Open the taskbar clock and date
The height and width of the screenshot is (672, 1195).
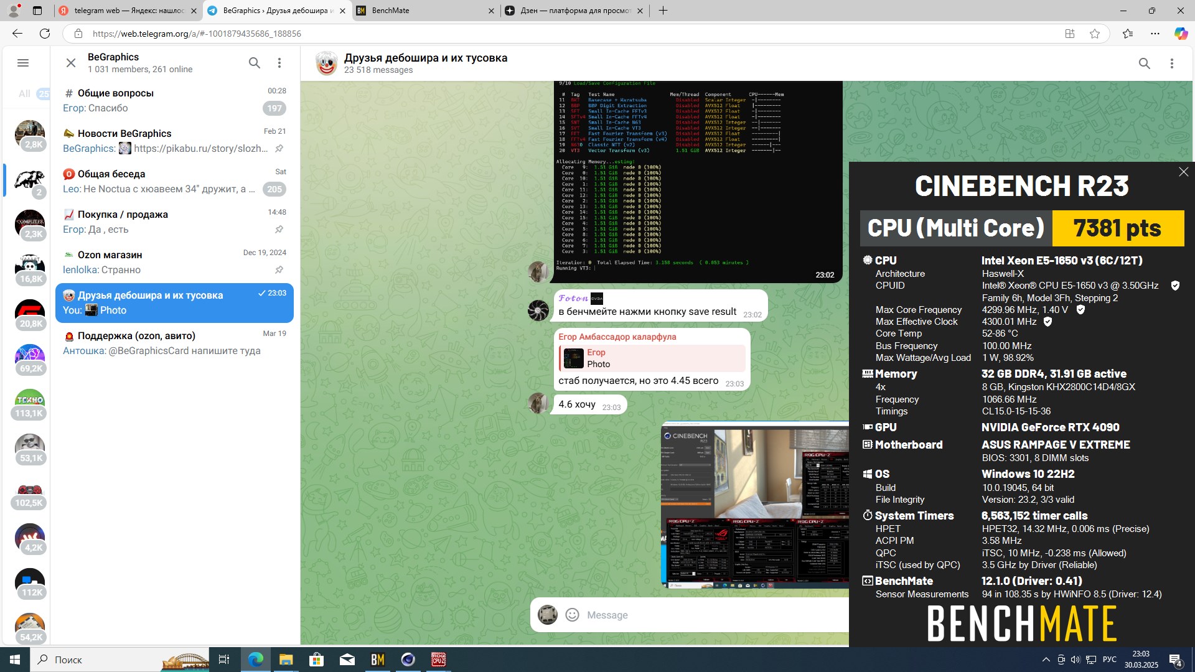(x=1141, y=660)
